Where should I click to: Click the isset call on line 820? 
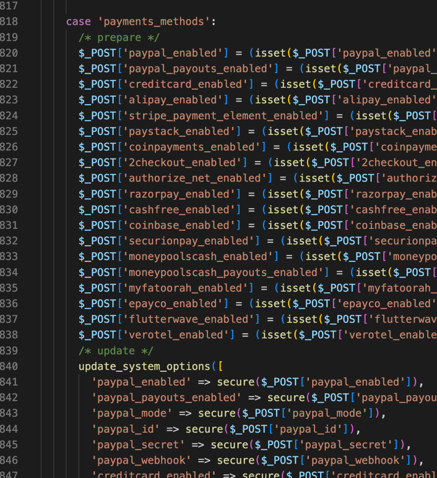coord(270,53)
